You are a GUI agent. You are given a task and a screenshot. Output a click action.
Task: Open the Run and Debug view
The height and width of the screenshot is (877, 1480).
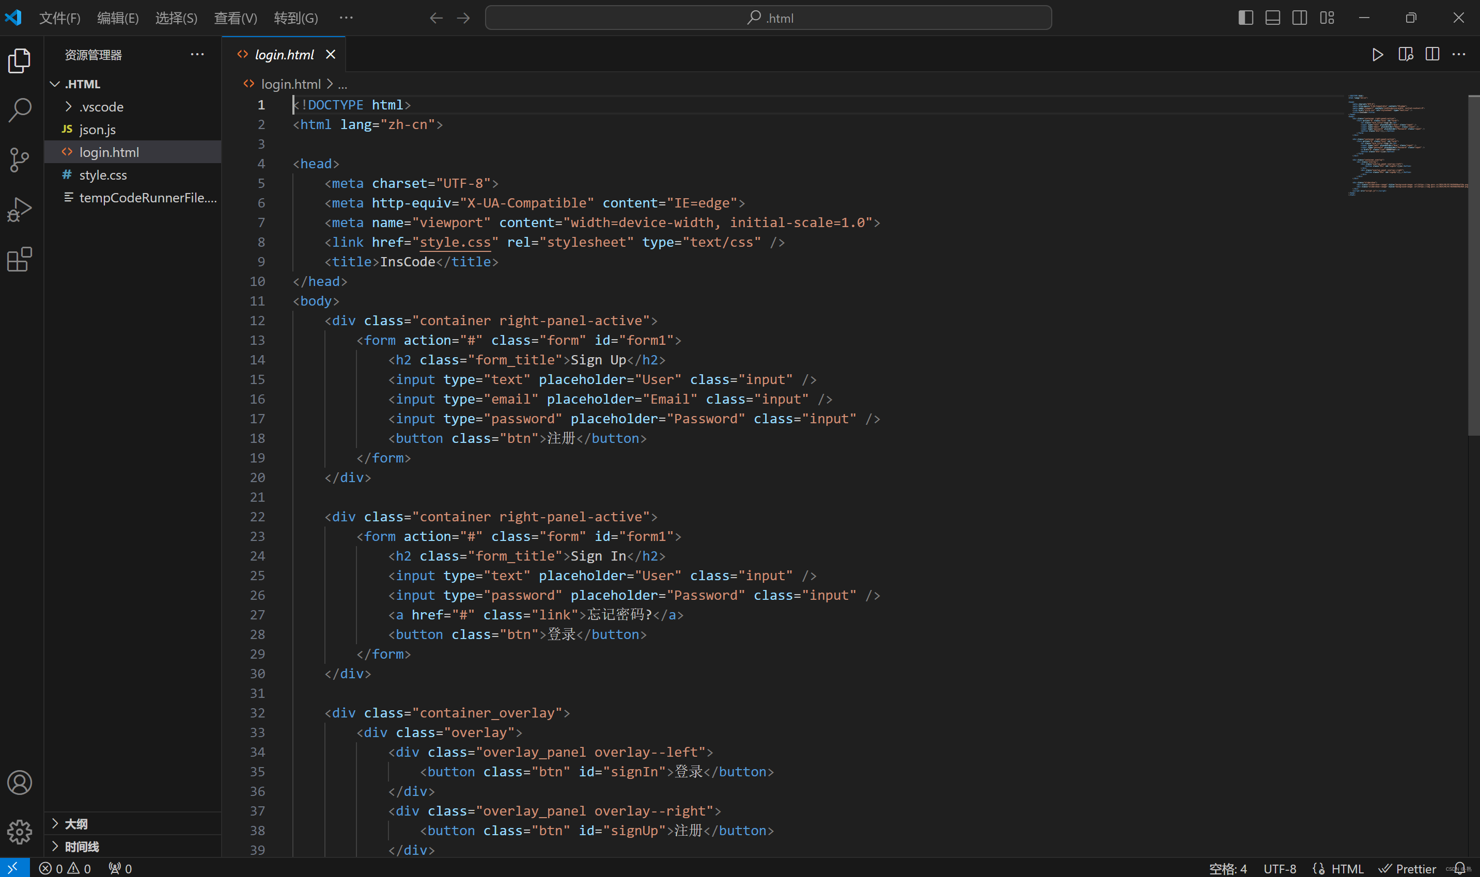tap(20, 209)
